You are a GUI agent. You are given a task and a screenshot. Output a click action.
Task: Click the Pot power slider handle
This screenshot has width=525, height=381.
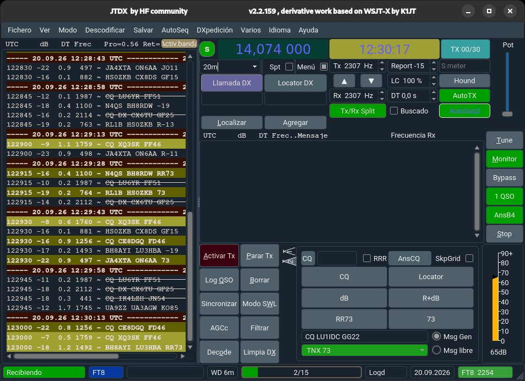[x=507, y=114]
